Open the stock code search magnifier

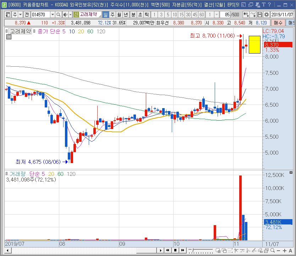(59, 15)
